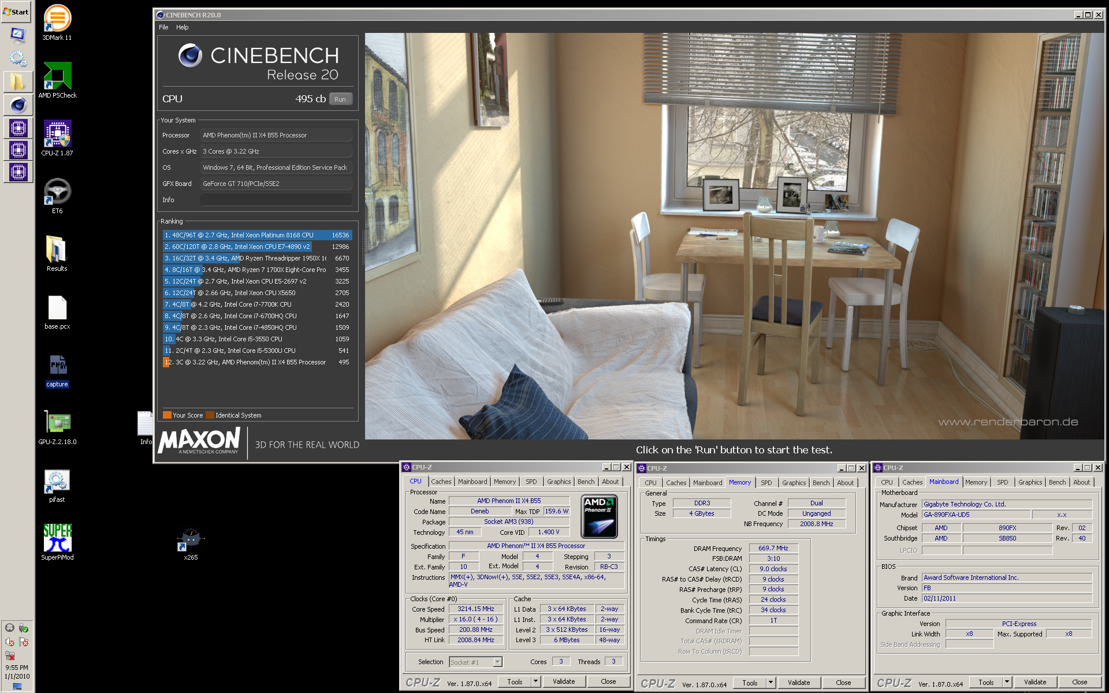The width and height of the screenshot is (1109, 693).
Task: Open the Socket #1 Selection dropdown
Action: click(476, 662)
